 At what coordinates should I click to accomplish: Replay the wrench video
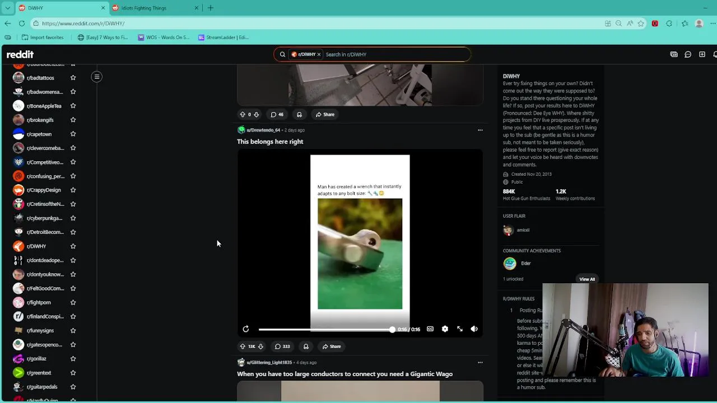pos(245,329)
